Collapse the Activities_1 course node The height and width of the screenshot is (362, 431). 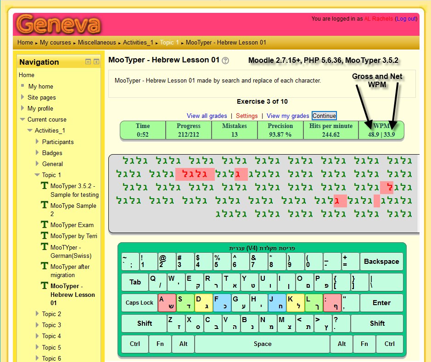(30, 130)
